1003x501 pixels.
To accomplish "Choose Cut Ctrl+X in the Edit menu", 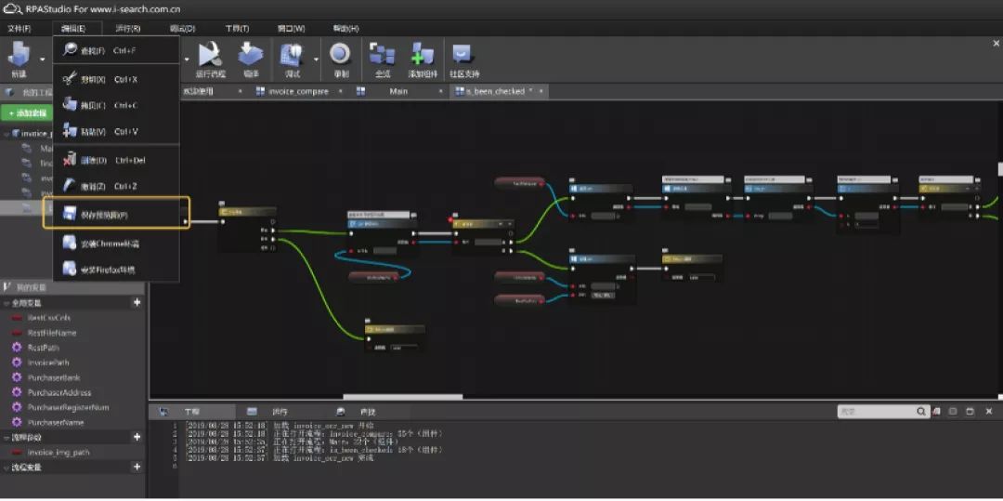I will (x=116, y=79).
